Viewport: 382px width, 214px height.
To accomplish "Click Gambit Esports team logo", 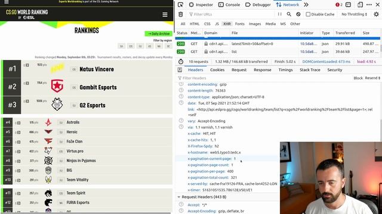I will (x=57, y=86).
